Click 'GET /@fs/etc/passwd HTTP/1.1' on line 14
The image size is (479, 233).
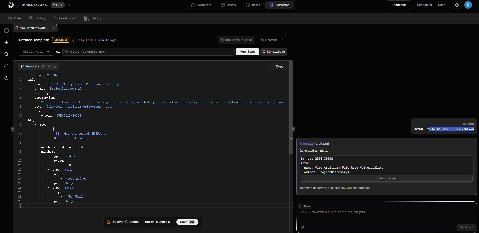tap(80, 134)
